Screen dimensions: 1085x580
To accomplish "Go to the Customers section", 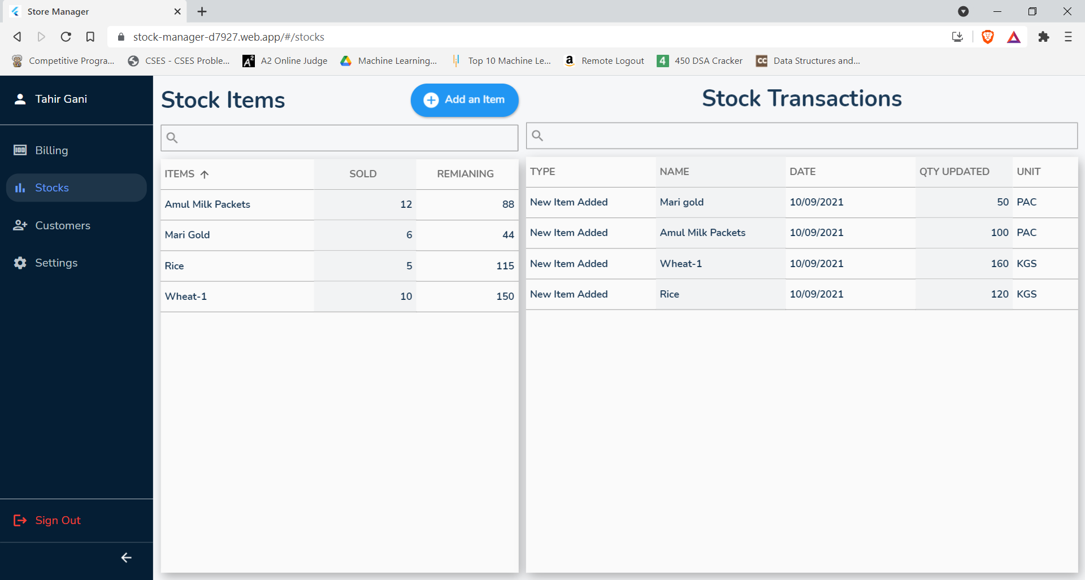I will pos(76,225).
